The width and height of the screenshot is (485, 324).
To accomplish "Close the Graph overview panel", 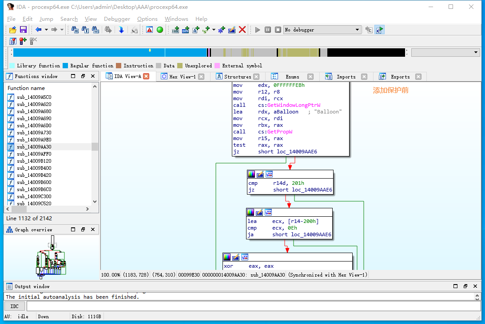I will (x=93, y=230).
